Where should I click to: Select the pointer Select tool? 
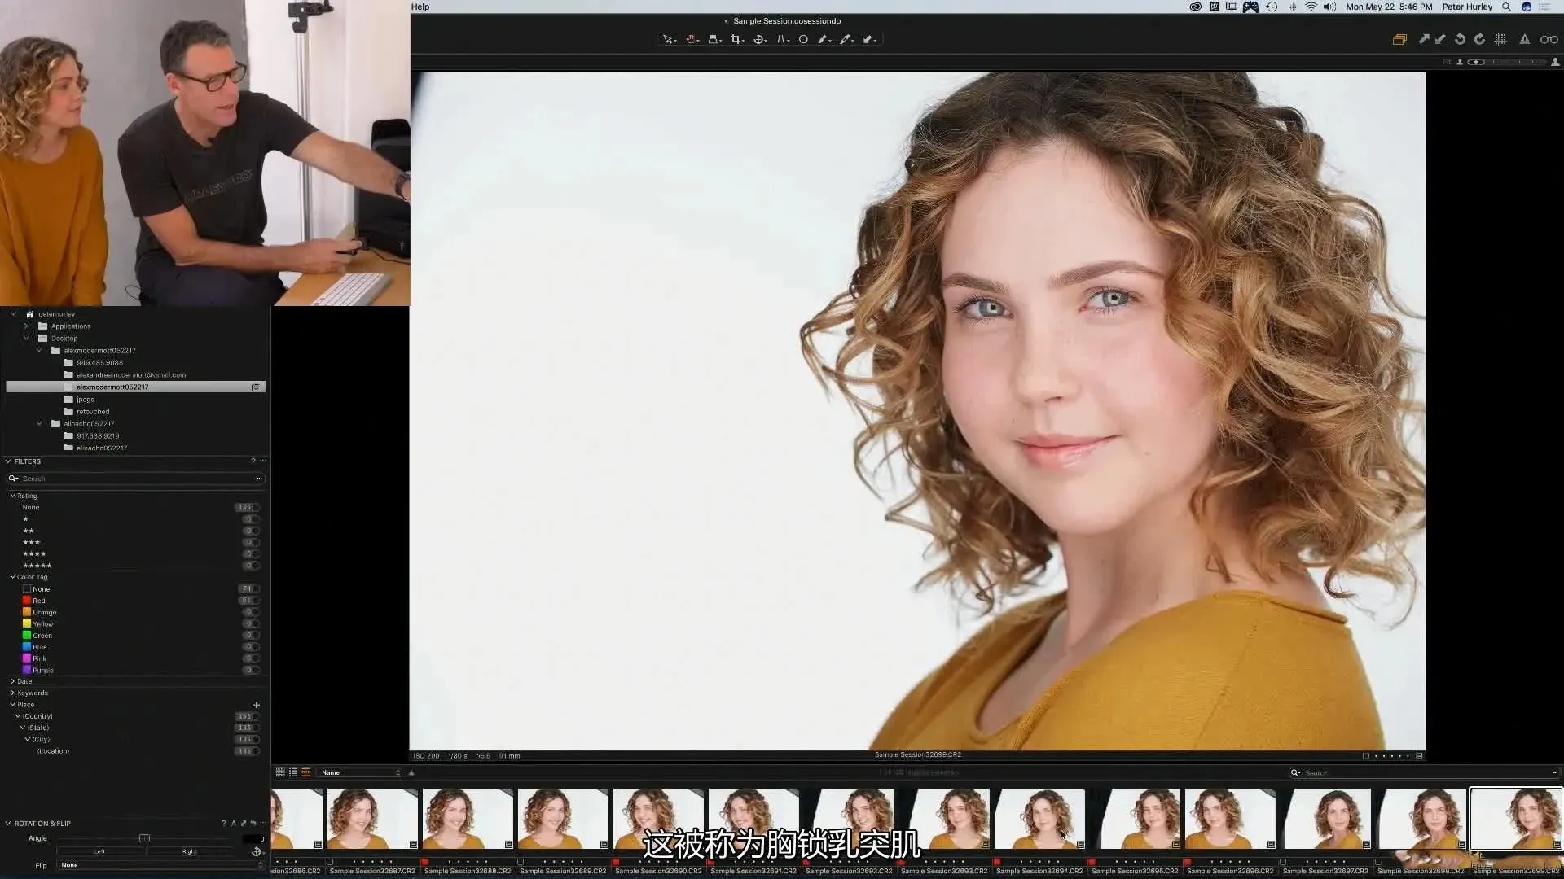click(x=668, y=39)
